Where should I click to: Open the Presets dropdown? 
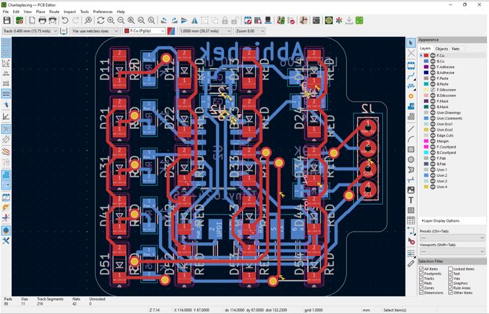click(x=452, y=238)
